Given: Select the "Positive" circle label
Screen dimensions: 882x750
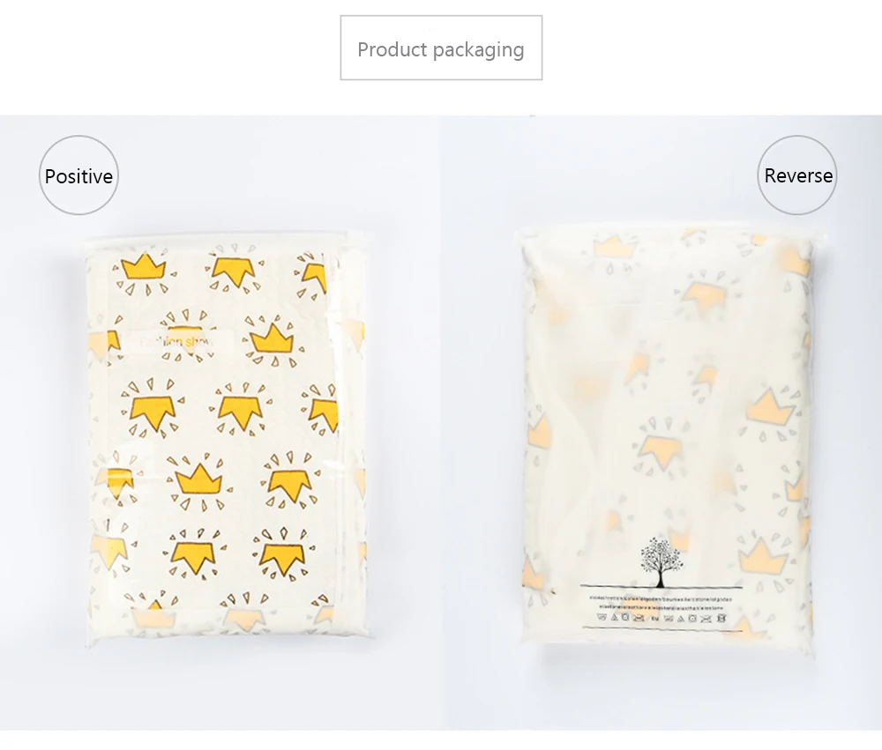Looking at the screenshot, I should 78,175.
